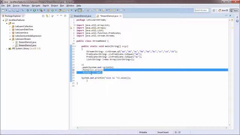The height and width of the screenshot is (135, 240).
Task: Click the Smart Insert status bar entry
Action: click(x=163, y=132)
